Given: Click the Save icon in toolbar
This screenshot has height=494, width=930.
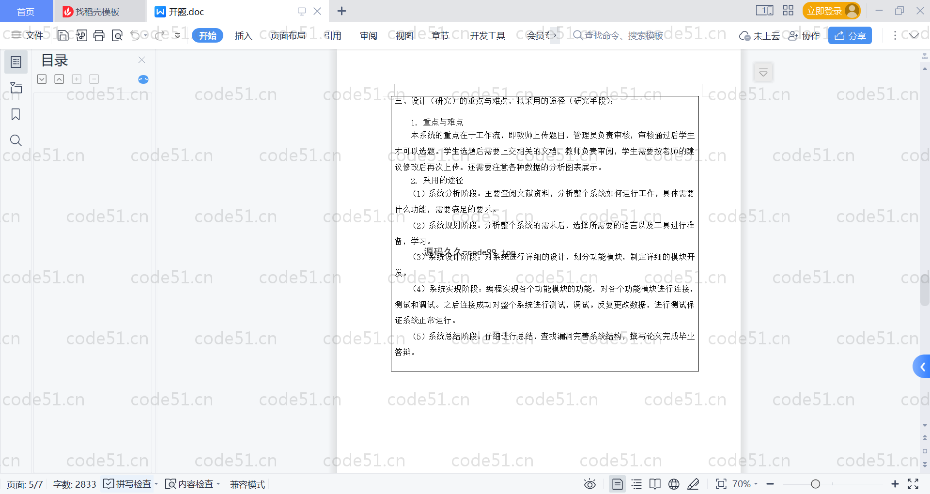Looking at the screenshot, I should point(62,35).
